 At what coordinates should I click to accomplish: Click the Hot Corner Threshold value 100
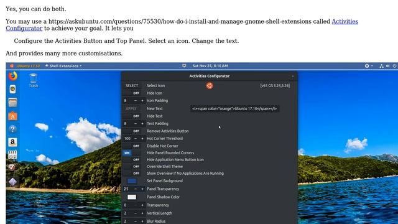click(127, 139)
